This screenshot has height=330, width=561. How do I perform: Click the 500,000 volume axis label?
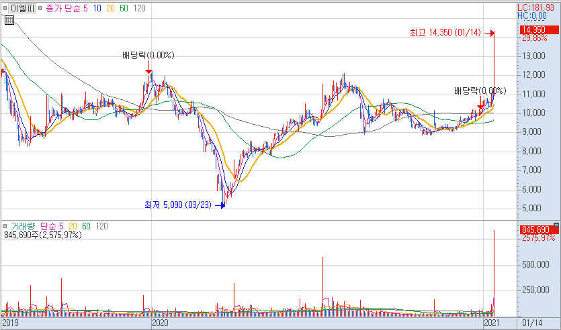[535, 265]
